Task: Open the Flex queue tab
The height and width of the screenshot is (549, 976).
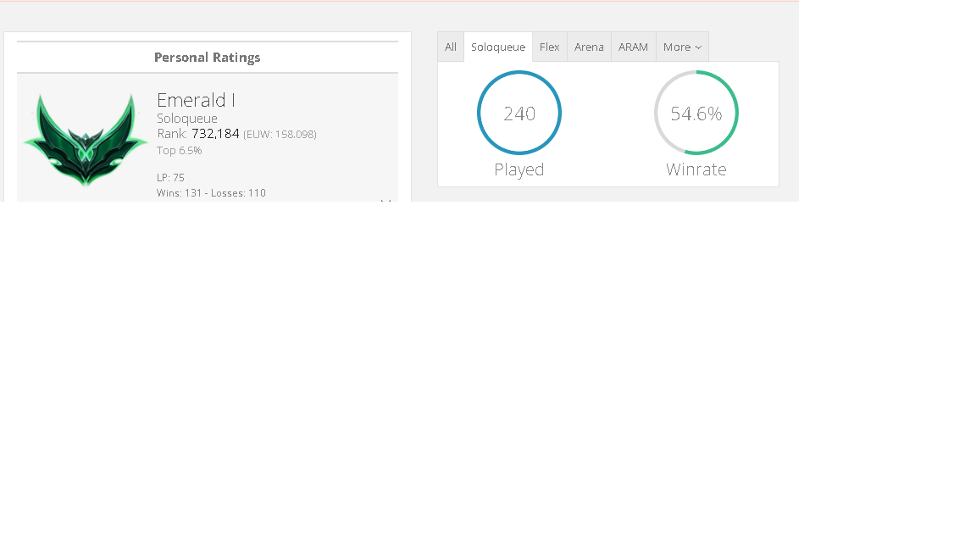Action: coord(550,47)
